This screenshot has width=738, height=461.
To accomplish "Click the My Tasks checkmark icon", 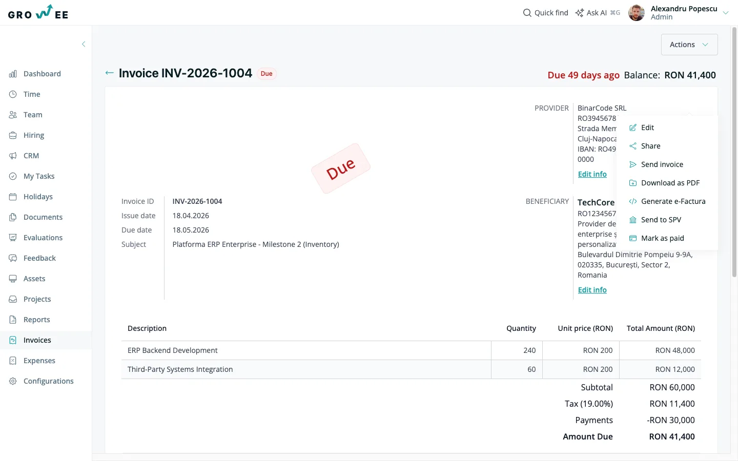I will (13, 176).
